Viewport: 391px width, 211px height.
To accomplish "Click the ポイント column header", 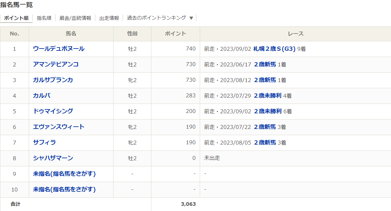I will [x=175, y=34].
